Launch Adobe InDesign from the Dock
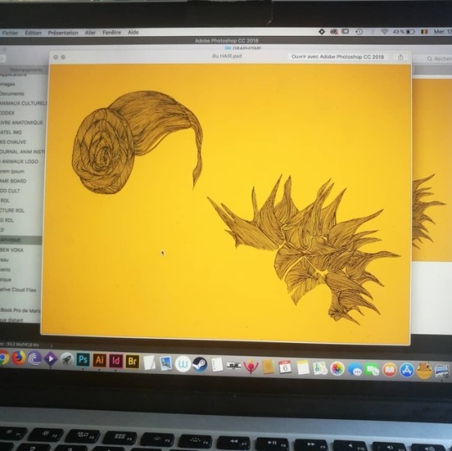Image resolution: width=452 pixels, height=451 pixels. click(116, 361)
